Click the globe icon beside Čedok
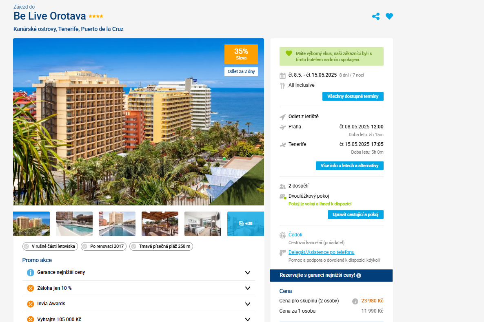 [x=282, y=235]
